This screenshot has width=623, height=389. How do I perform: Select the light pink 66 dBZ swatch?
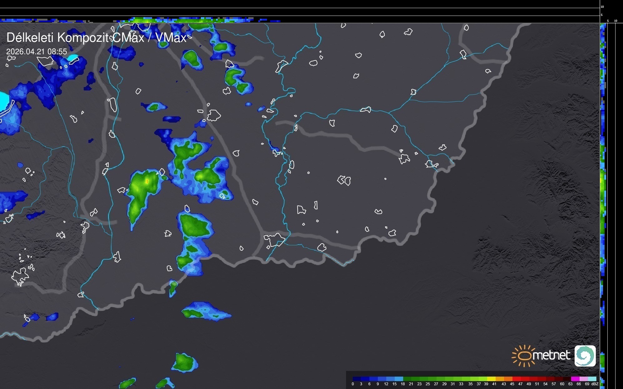(x=584, y=379)
